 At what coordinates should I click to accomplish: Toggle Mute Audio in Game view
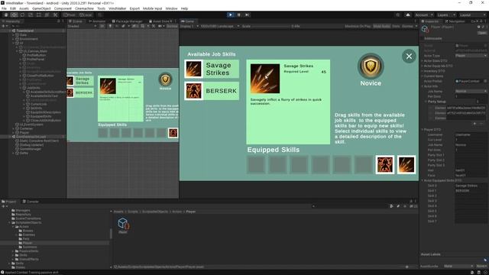382,26
